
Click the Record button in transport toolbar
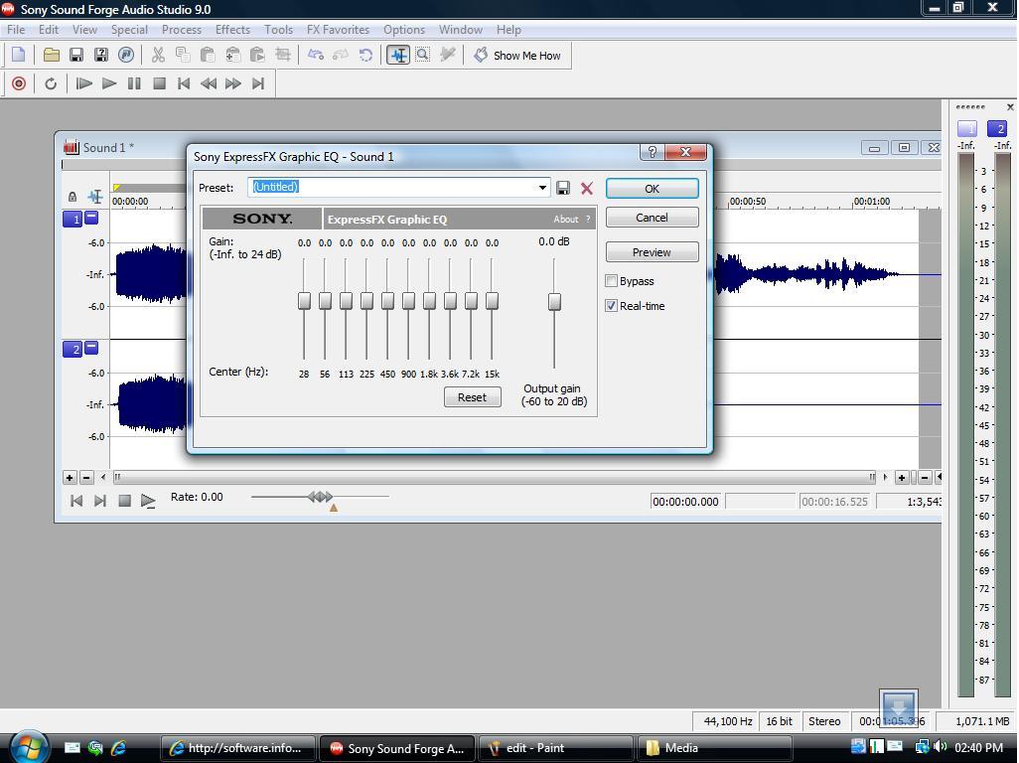(x=18, y=83)
